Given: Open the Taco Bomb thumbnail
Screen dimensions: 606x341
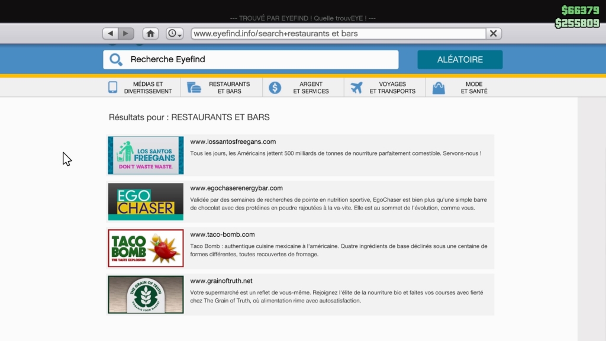Looking at the screenshot, I should tap(146, 248).
